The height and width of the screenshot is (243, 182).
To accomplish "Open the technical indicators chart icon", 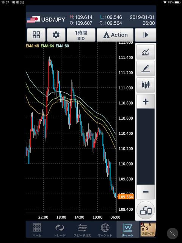I will click(146, 52).
